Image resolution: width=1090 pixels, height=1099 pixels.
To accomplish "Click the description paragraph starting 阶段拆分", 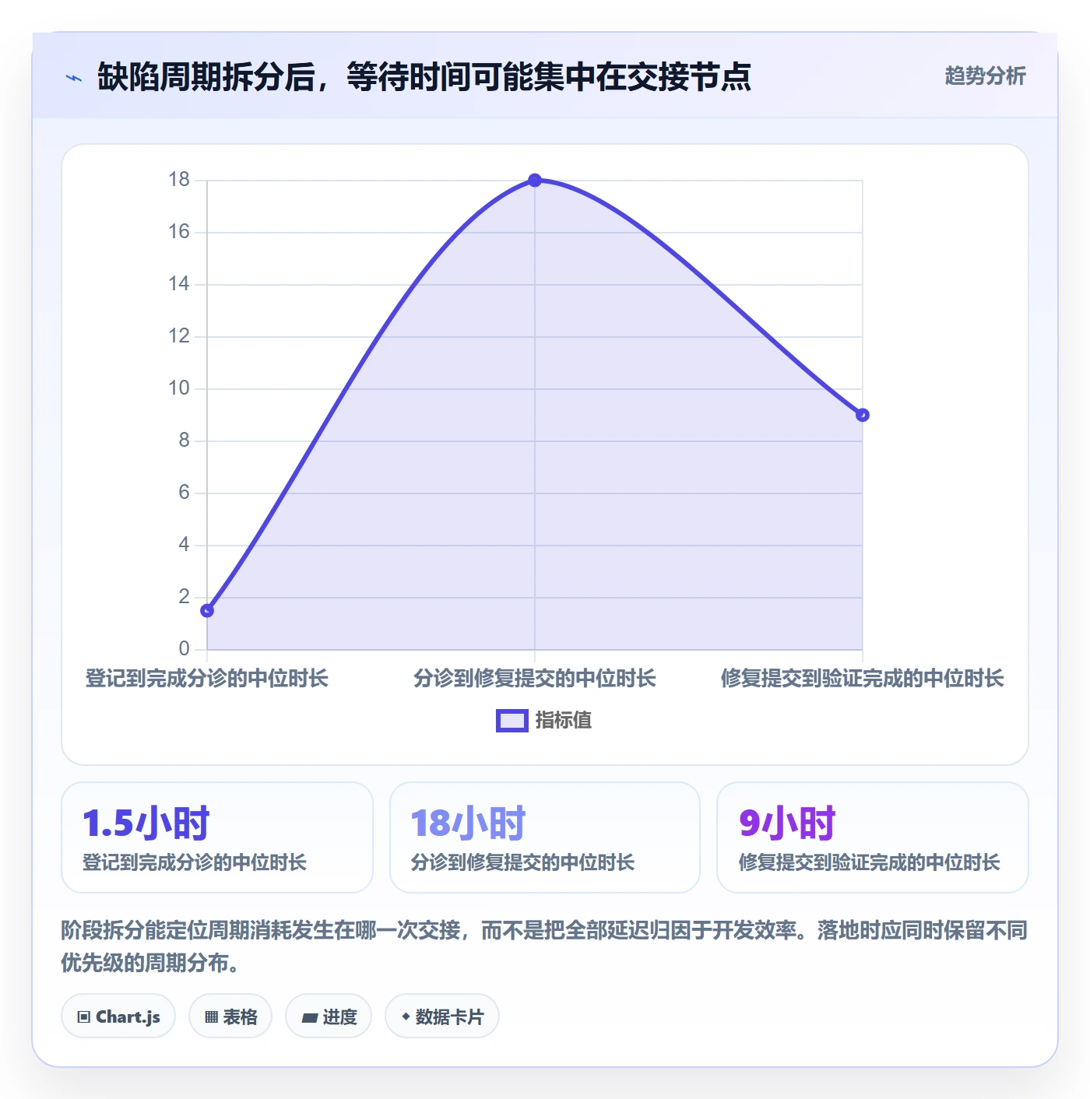I will [545, 946].
